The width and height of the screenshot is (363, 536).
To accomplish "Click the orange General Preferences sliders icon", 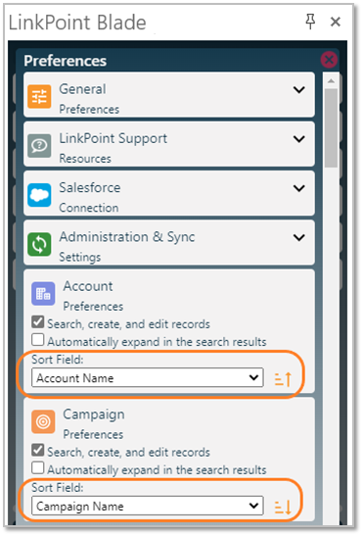I will tap(39, 97).
